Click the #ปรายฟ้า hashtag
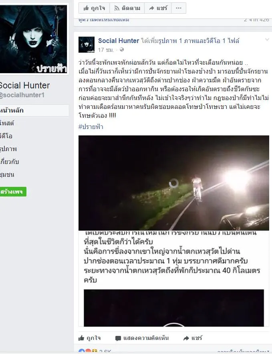 pos(91,127)
